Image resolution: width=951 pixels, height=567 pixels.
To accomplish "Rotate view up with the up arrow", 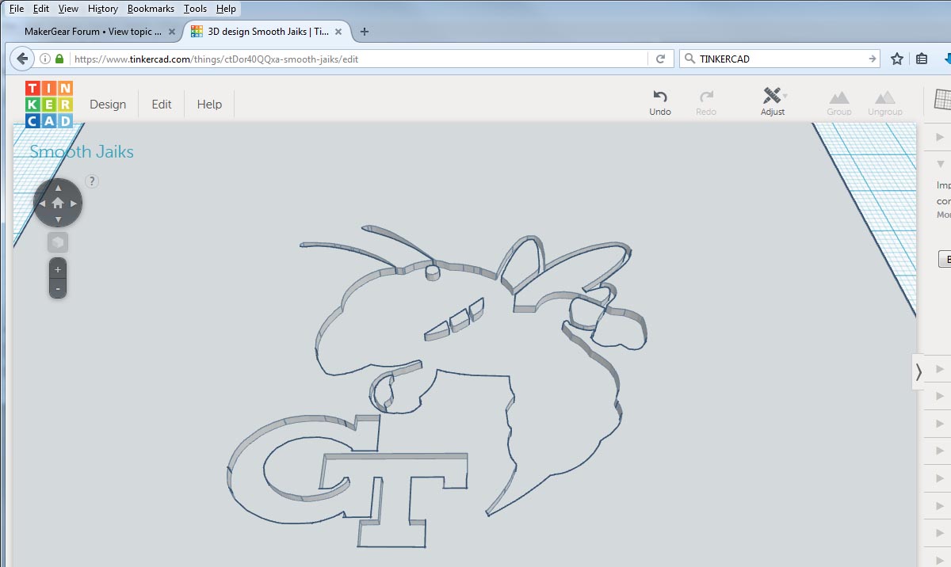I will tap(58, 188).
